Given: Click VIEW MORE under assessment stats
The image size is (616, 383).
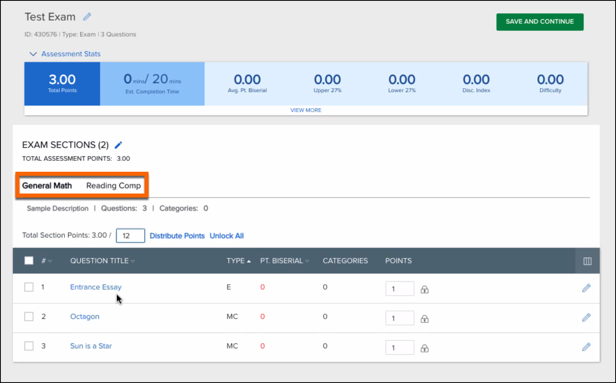Looking at the screenshot, I should 306,110.
